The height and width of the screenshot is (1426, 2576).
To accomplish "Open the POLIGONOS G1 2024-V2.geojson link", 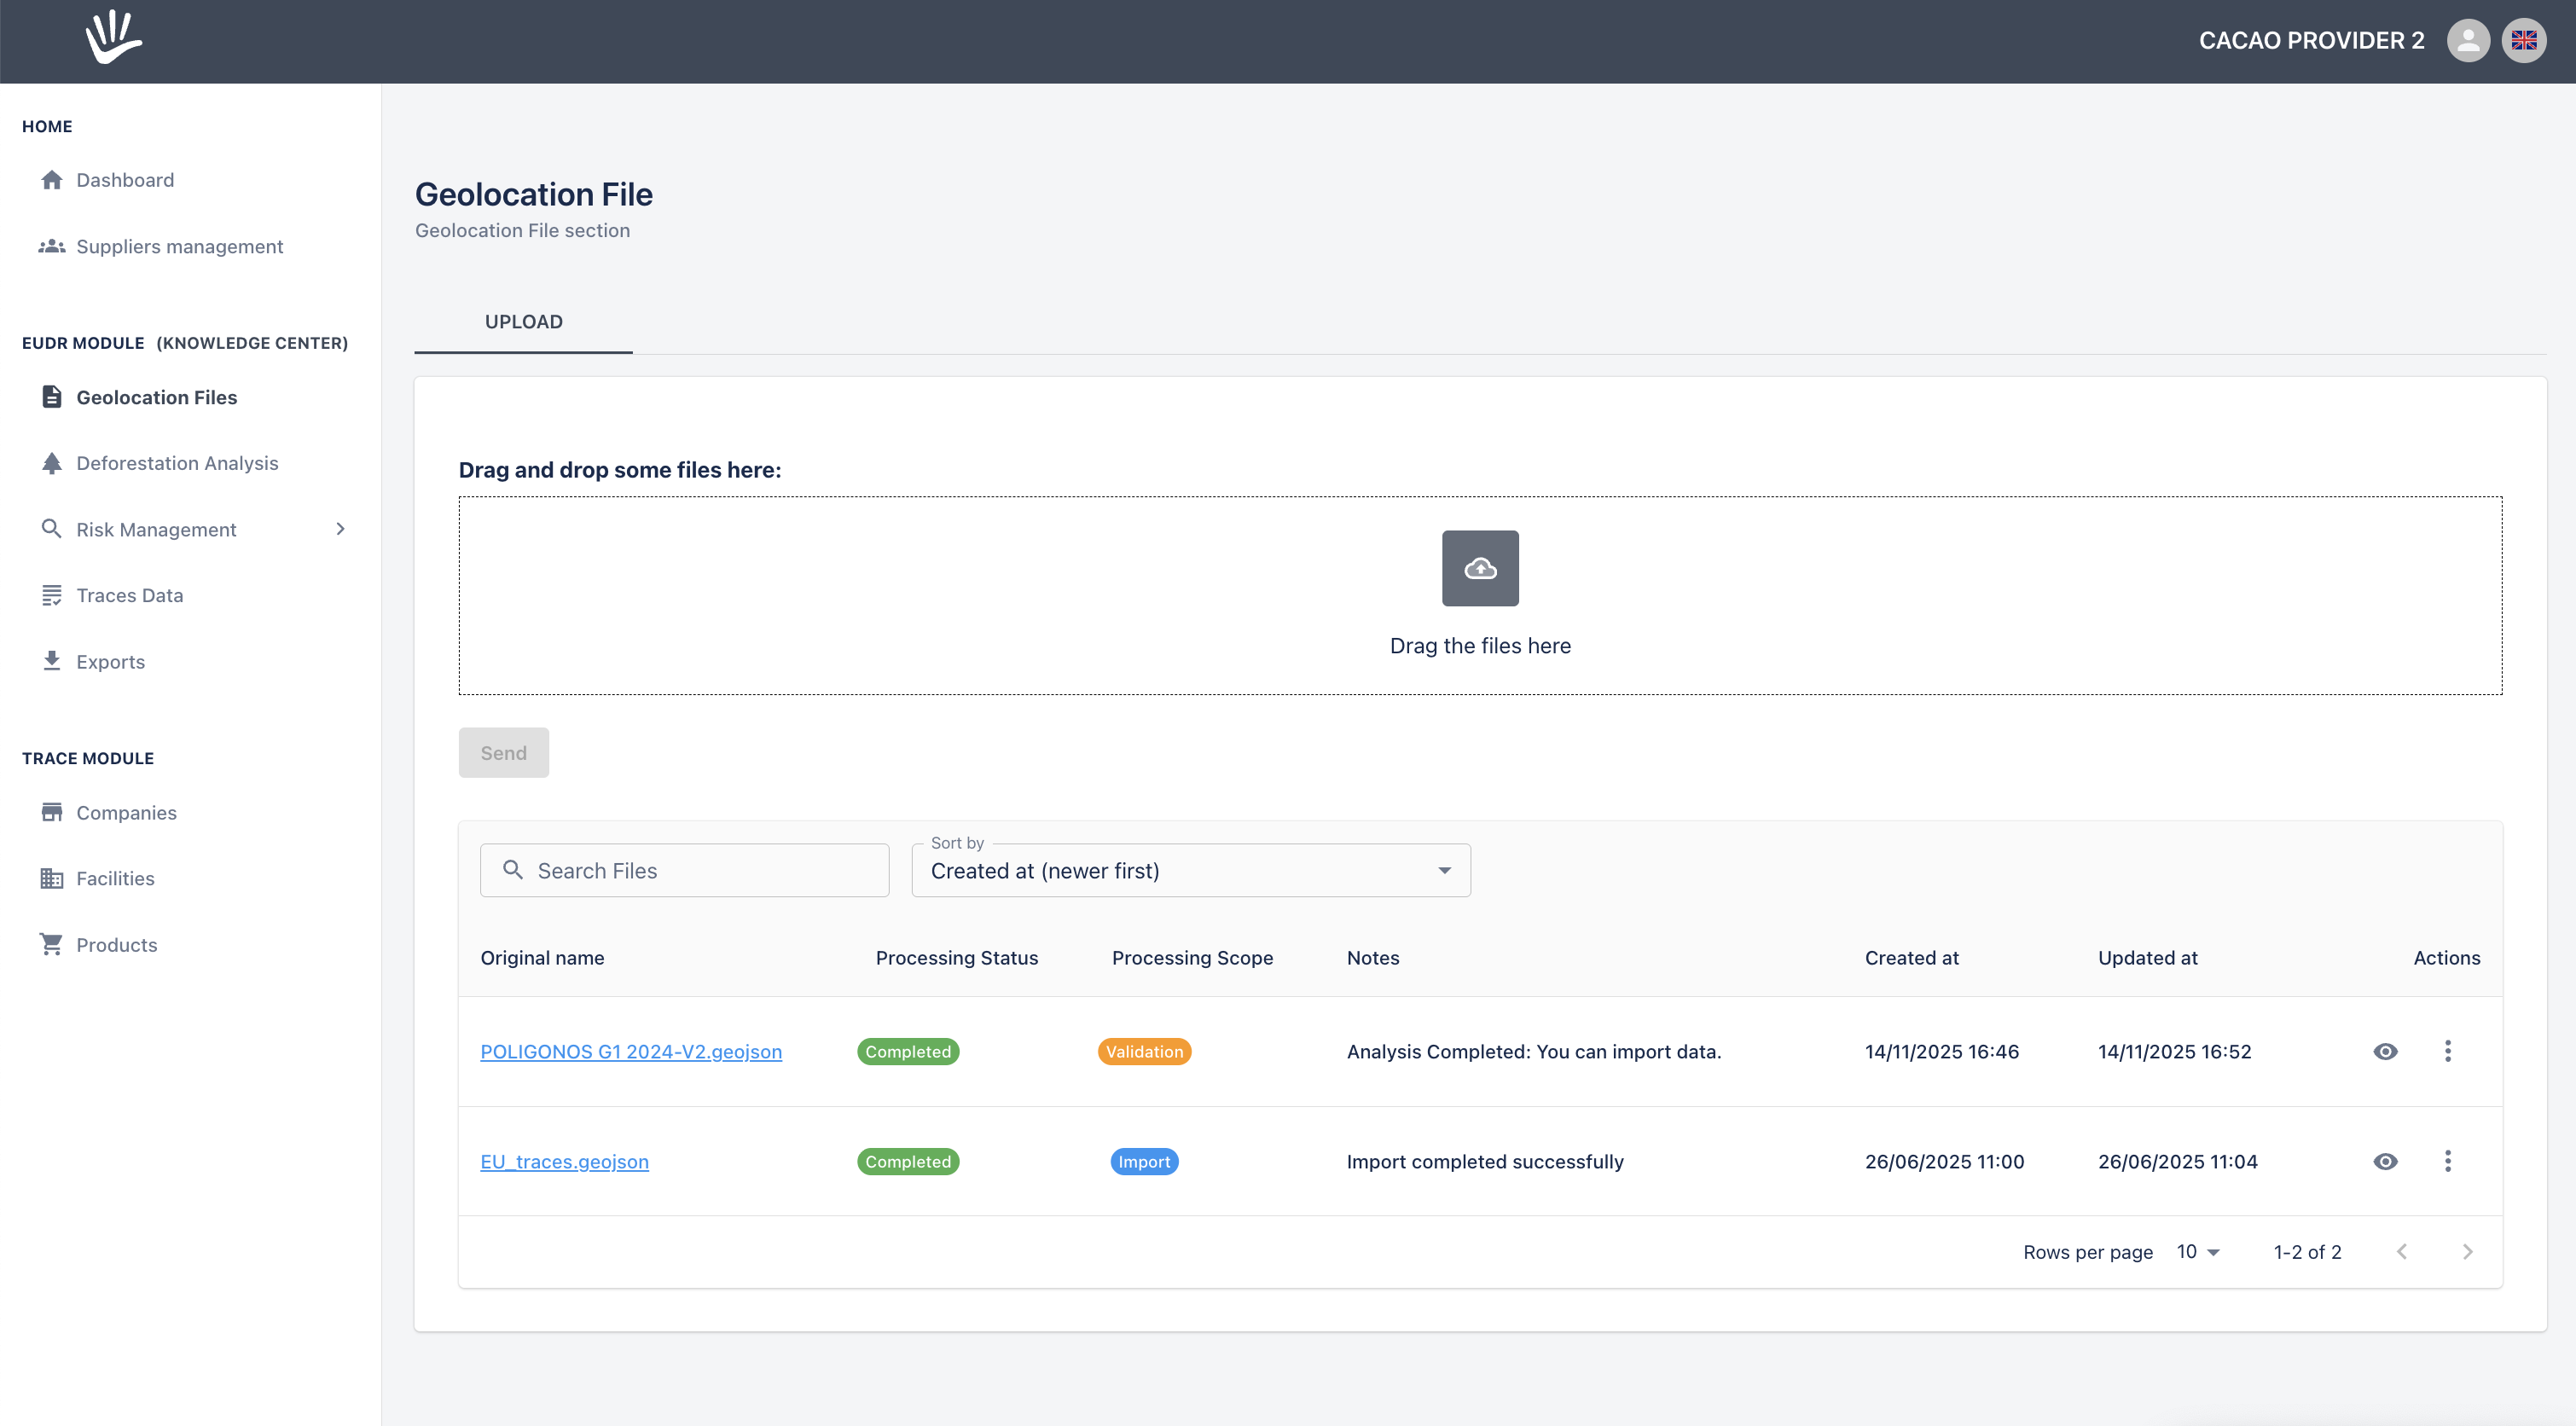I will pos(631,1051).
